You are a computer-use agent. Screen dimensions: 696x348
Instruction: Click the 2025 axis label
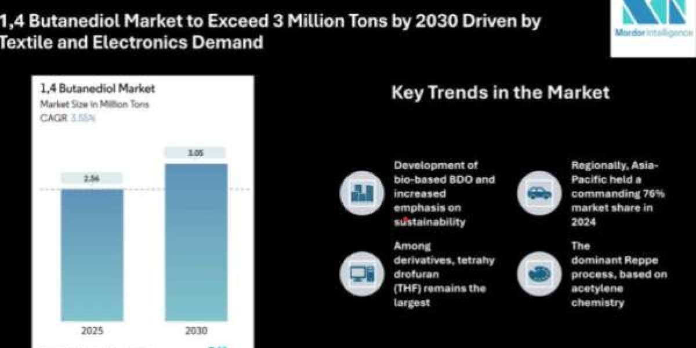point(92,331)
